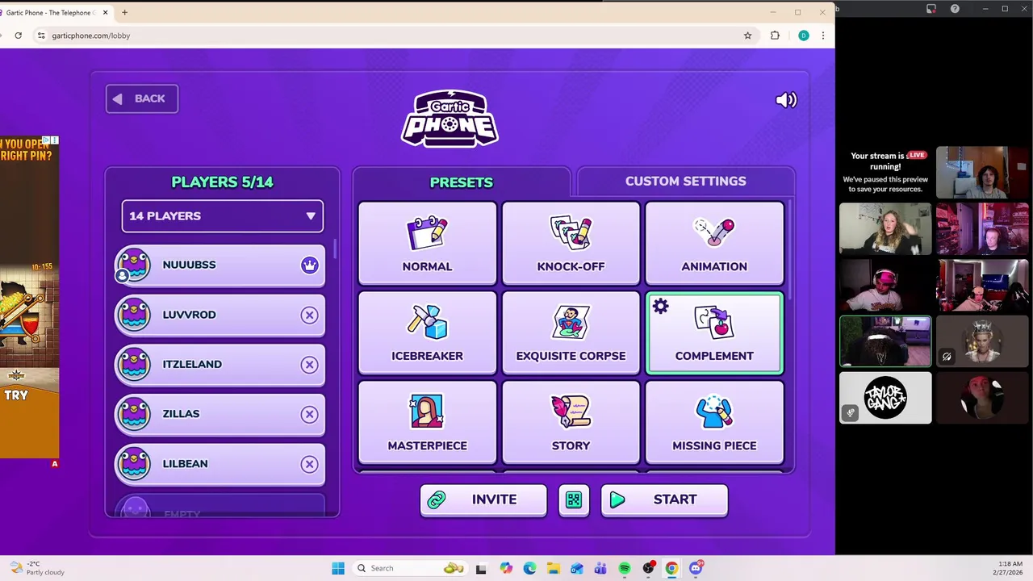
Task: Click the Gartic Phone logo
Action: pyautogui.click(x=450, y=118)
